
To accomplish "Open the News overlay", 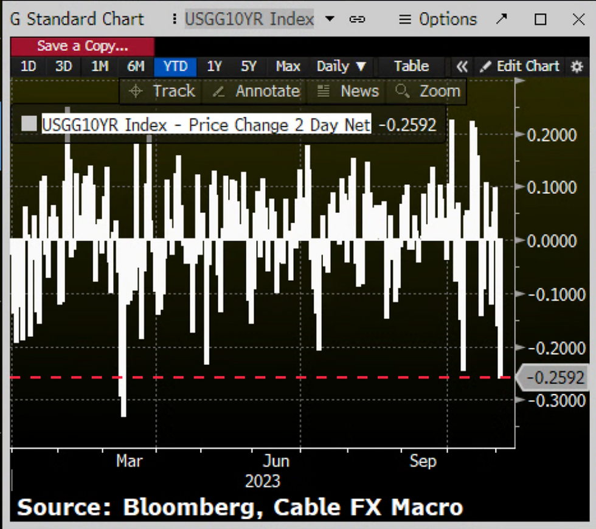I will point(348,91).
